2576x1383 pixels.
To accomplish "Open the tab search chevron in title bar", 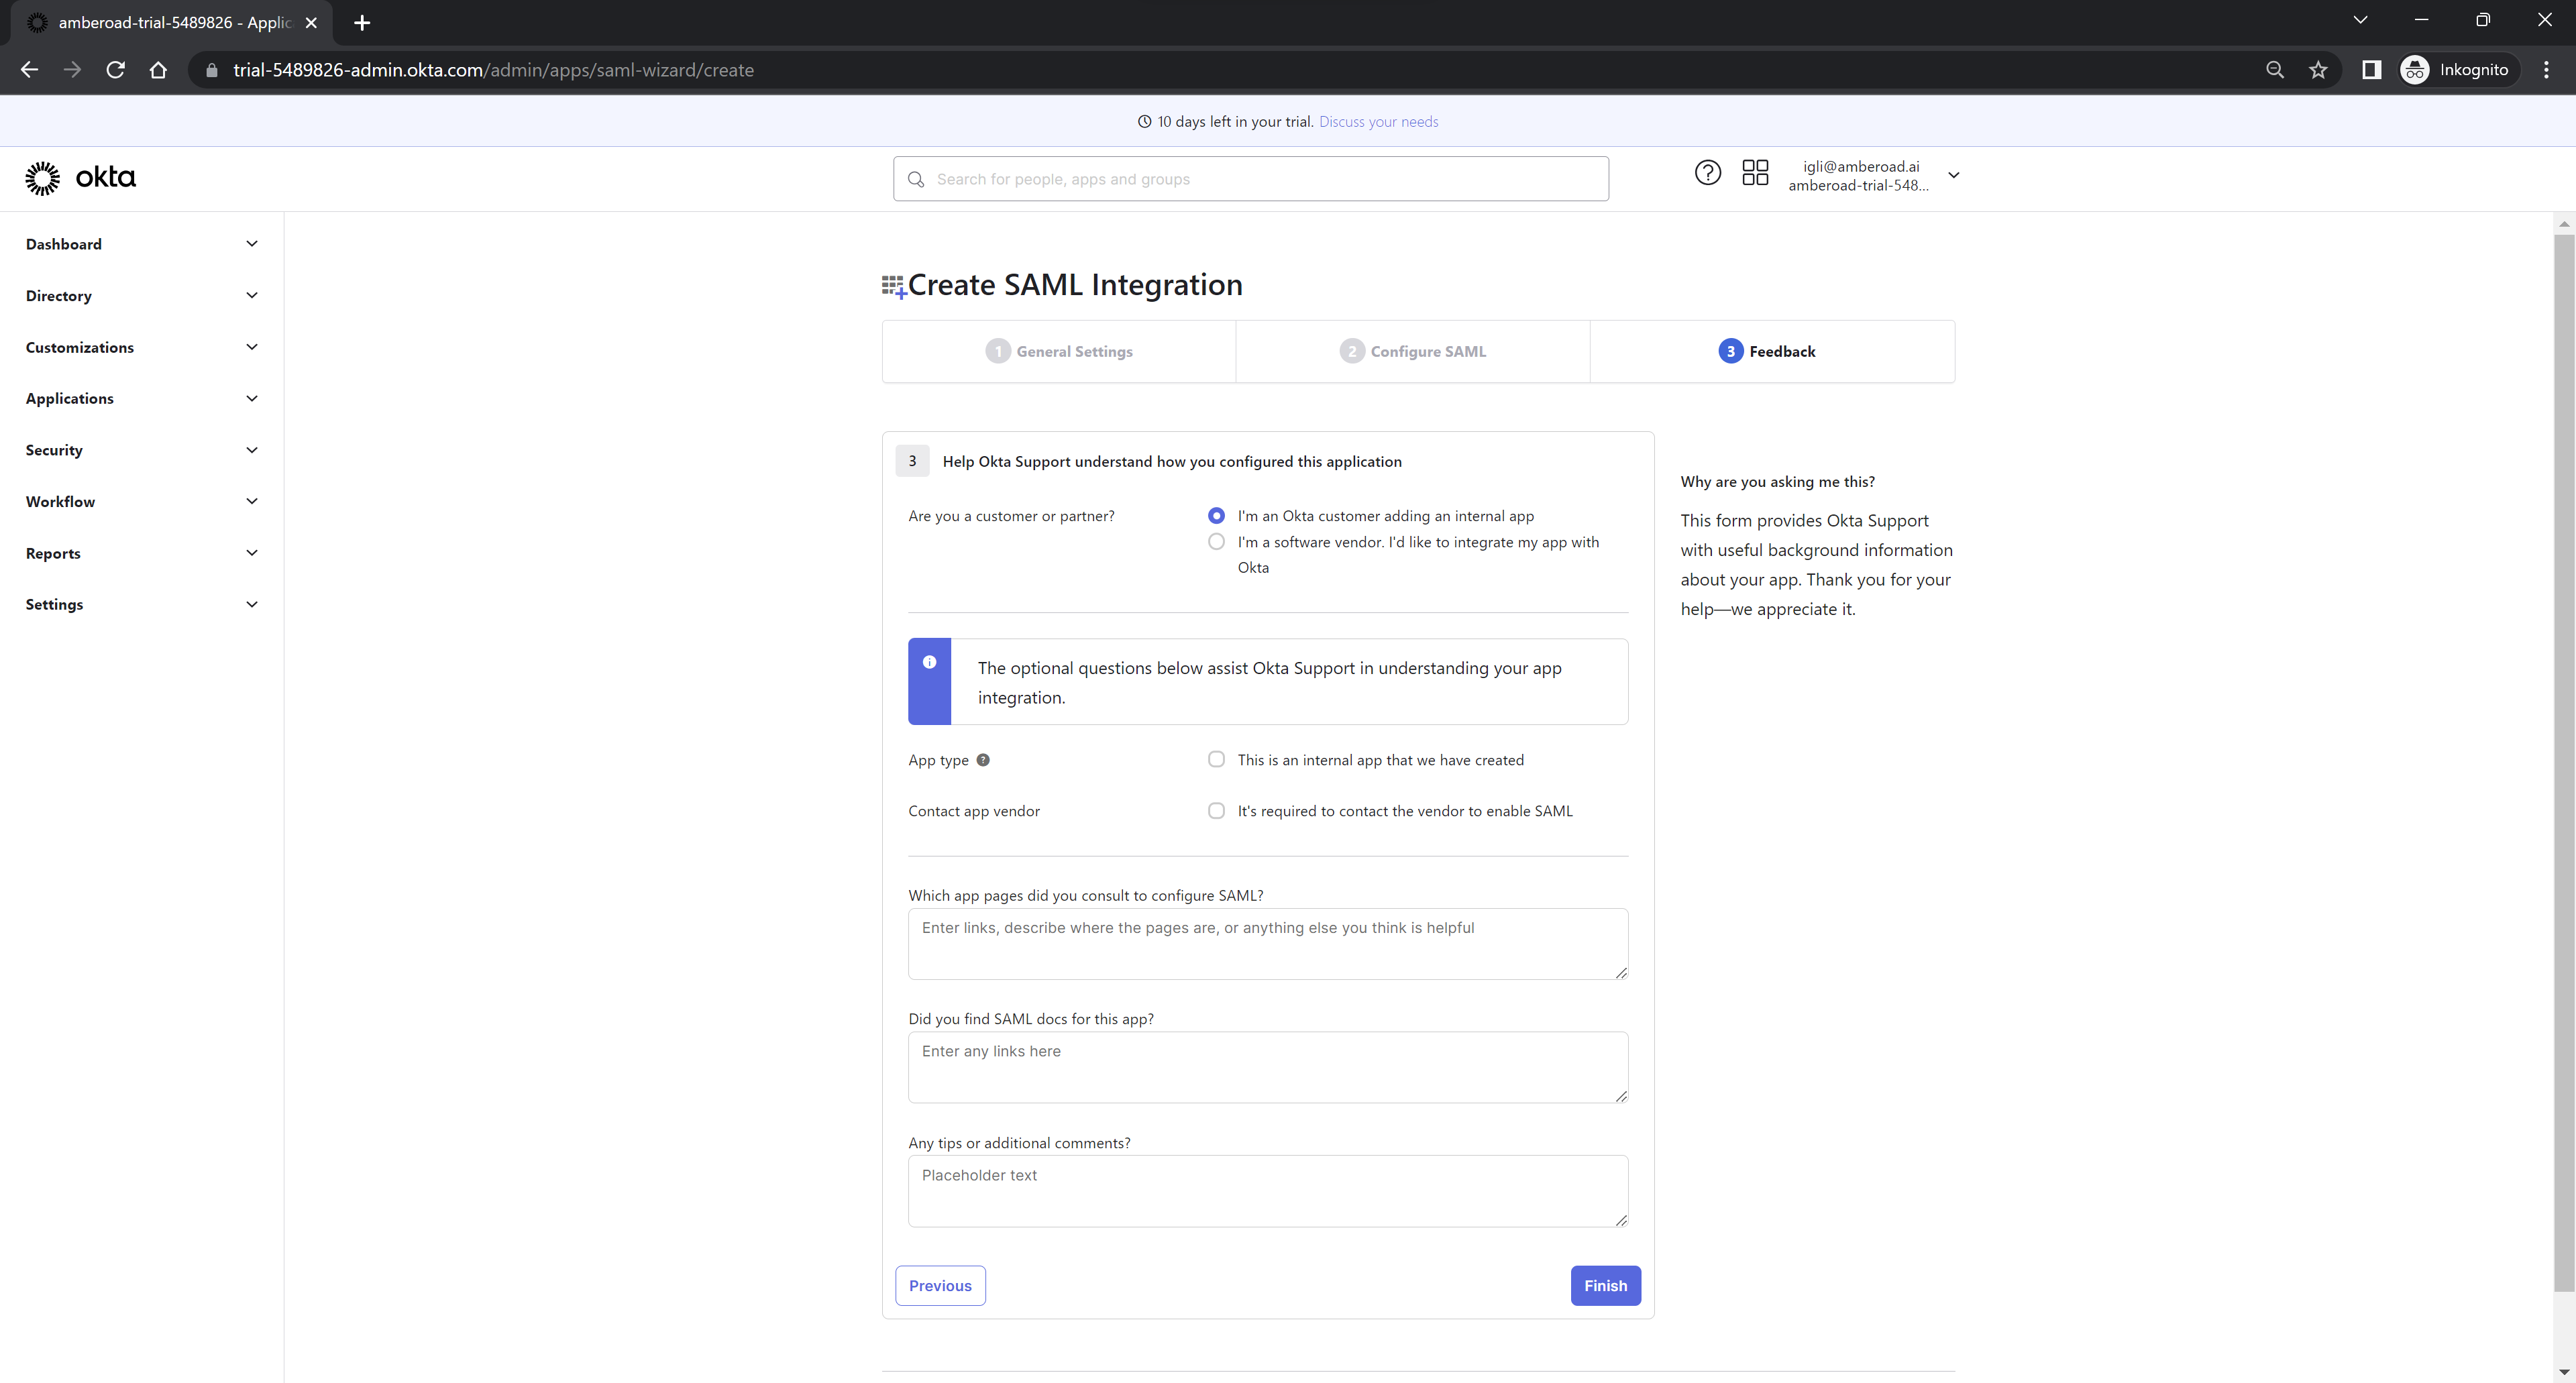I will [x=2360, y=20].
